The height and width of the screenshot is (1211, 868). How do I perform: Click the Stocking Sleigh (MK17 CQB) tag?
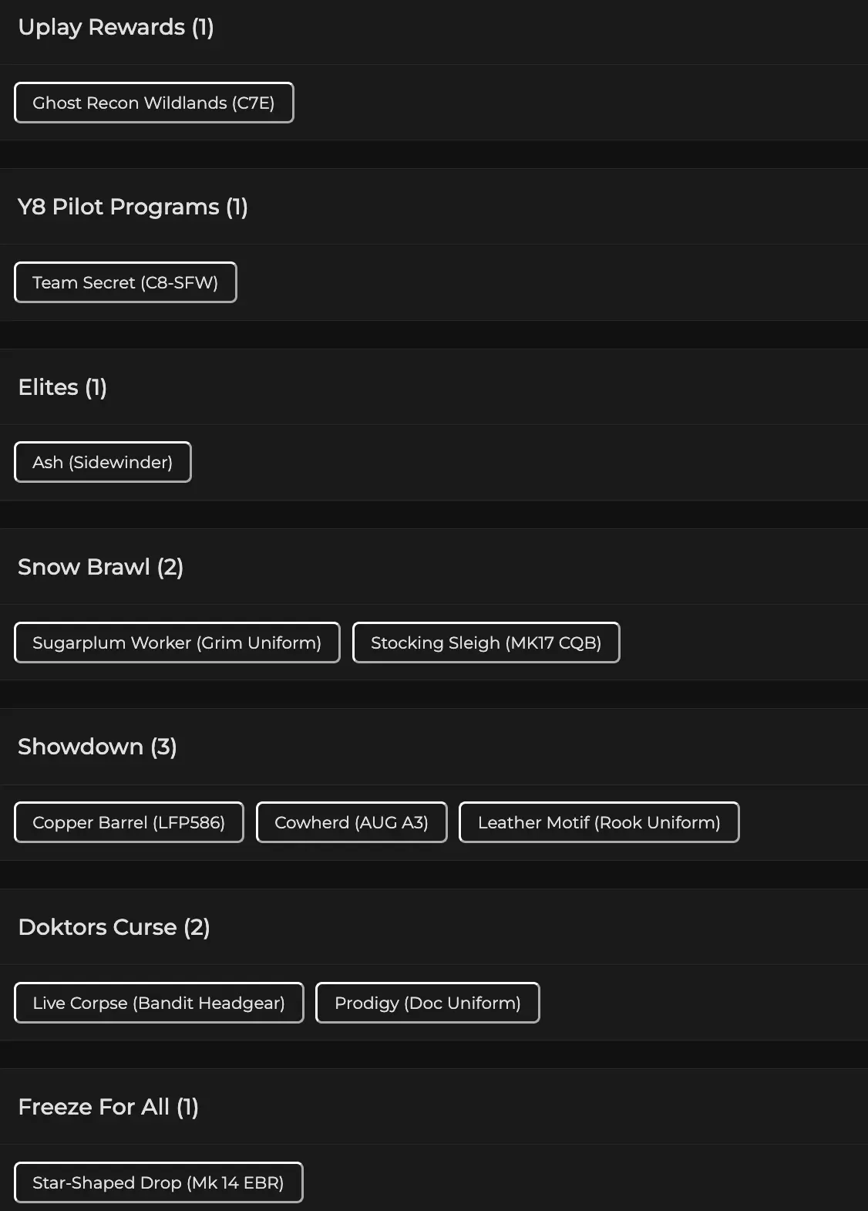coord(486,643)
